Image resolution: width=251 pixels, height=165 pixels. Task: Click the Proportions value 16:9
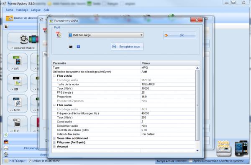tap(144, 97)
